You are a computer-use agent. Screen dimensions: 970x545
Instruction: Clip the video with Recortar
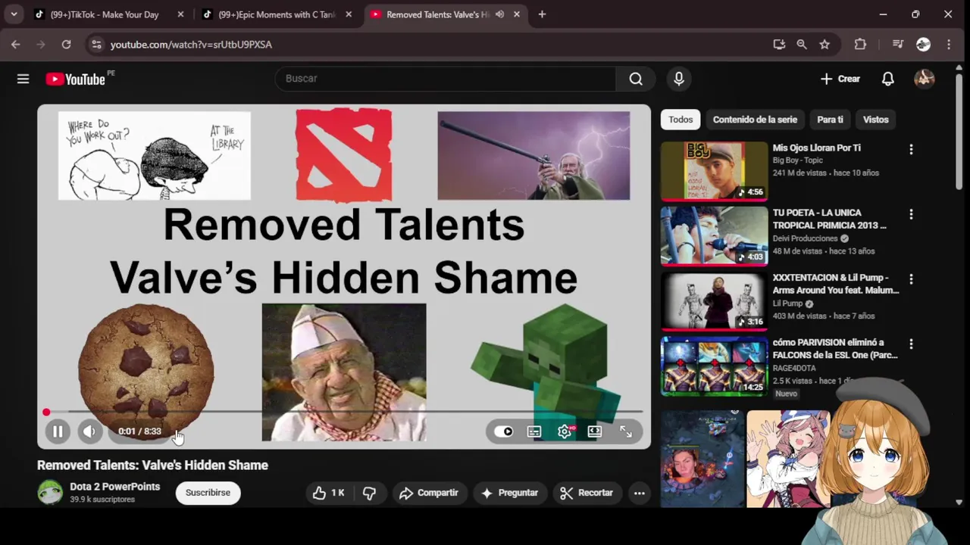tap(587, 493)
